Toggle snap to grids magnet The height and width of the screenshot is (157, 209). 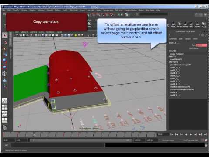[94, 15]
